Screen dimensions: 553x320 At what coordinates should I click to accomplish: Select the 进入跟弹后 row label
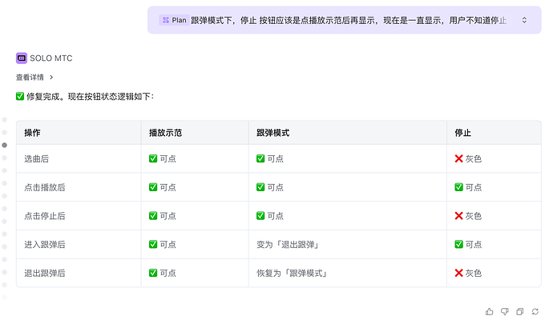point(45,244)
